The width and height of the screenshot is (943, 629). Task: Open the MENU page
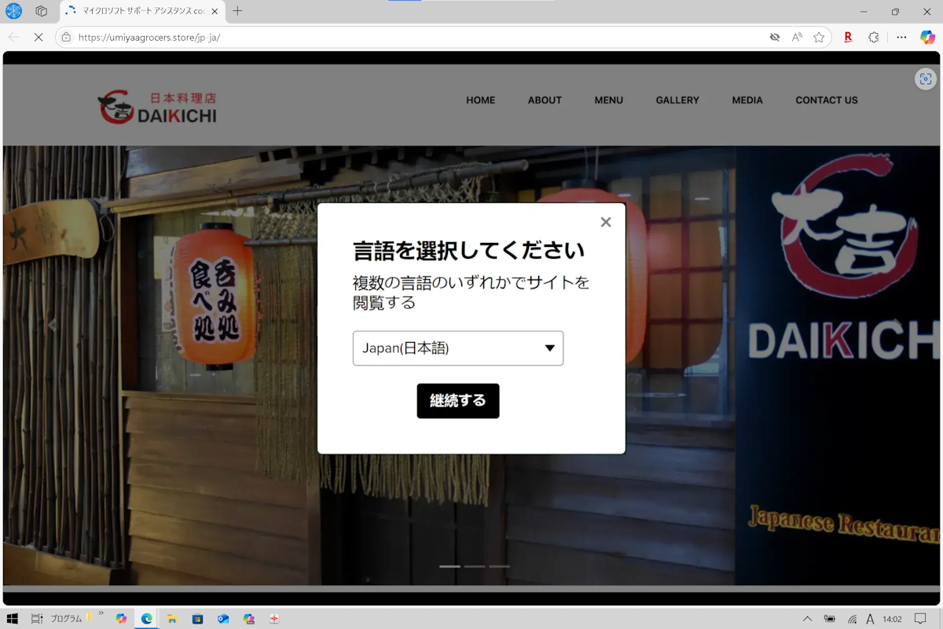tap(609, 101)
